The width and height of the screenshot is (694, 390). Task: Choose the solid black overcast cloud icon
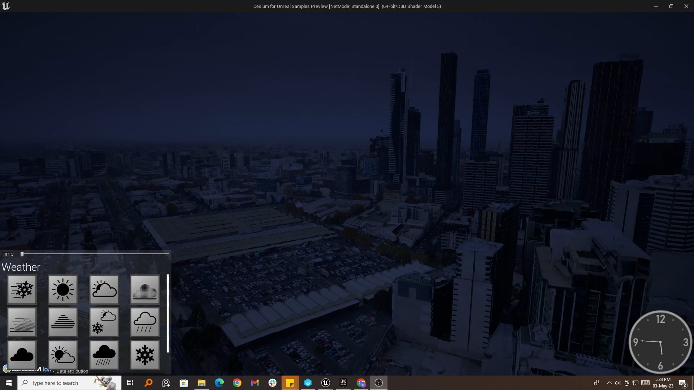[22, 355]
